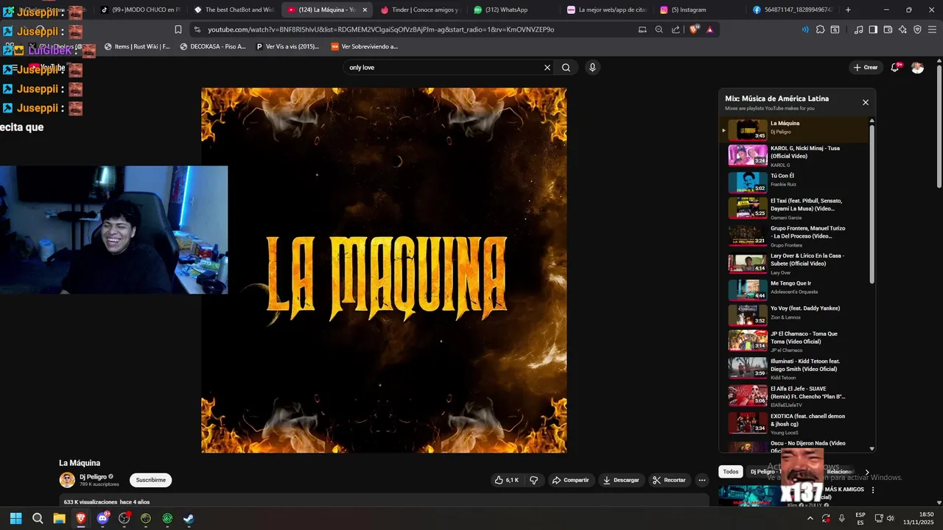943x530 pixels.
Task: Open the Brave VPN shield icon
Action: 917,29
